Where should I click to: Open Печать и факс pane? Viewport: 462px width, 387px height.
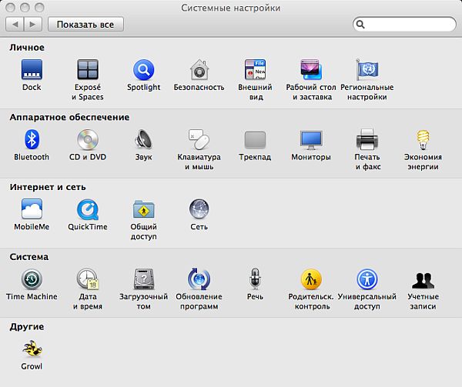pos(367,139)
